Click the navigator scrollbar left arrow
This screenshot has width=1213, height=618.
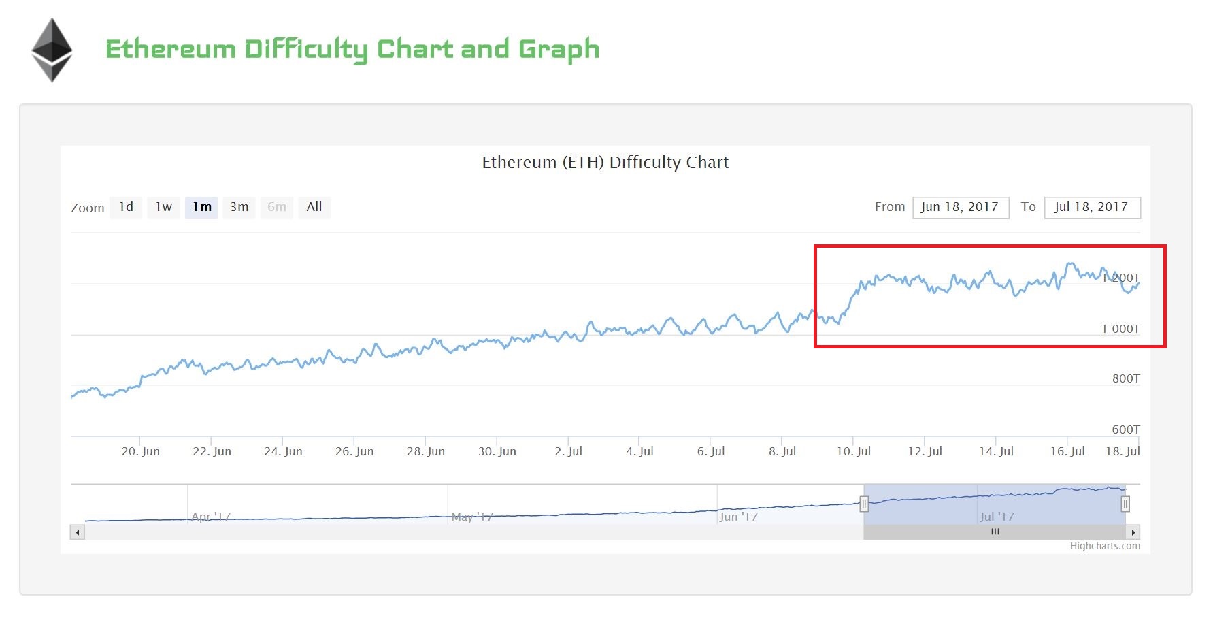[78, 532]
